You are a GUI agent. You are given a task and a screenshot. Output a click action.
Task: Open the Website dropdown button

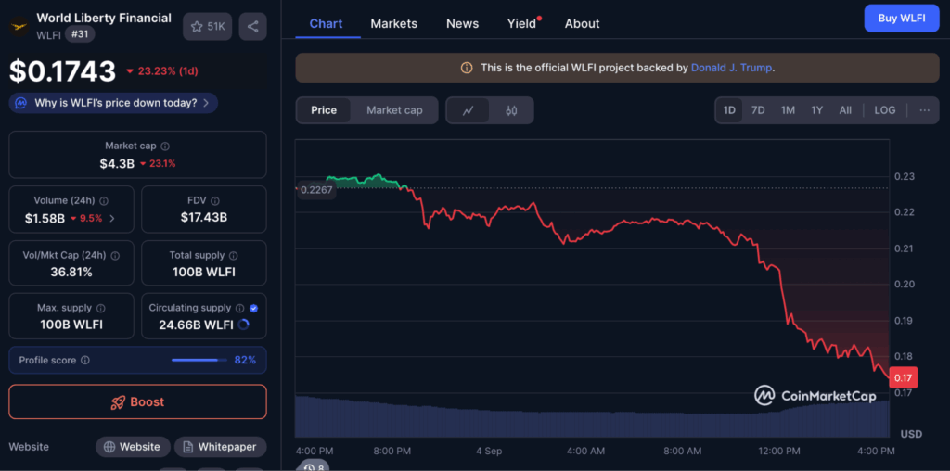pos(133,447)
